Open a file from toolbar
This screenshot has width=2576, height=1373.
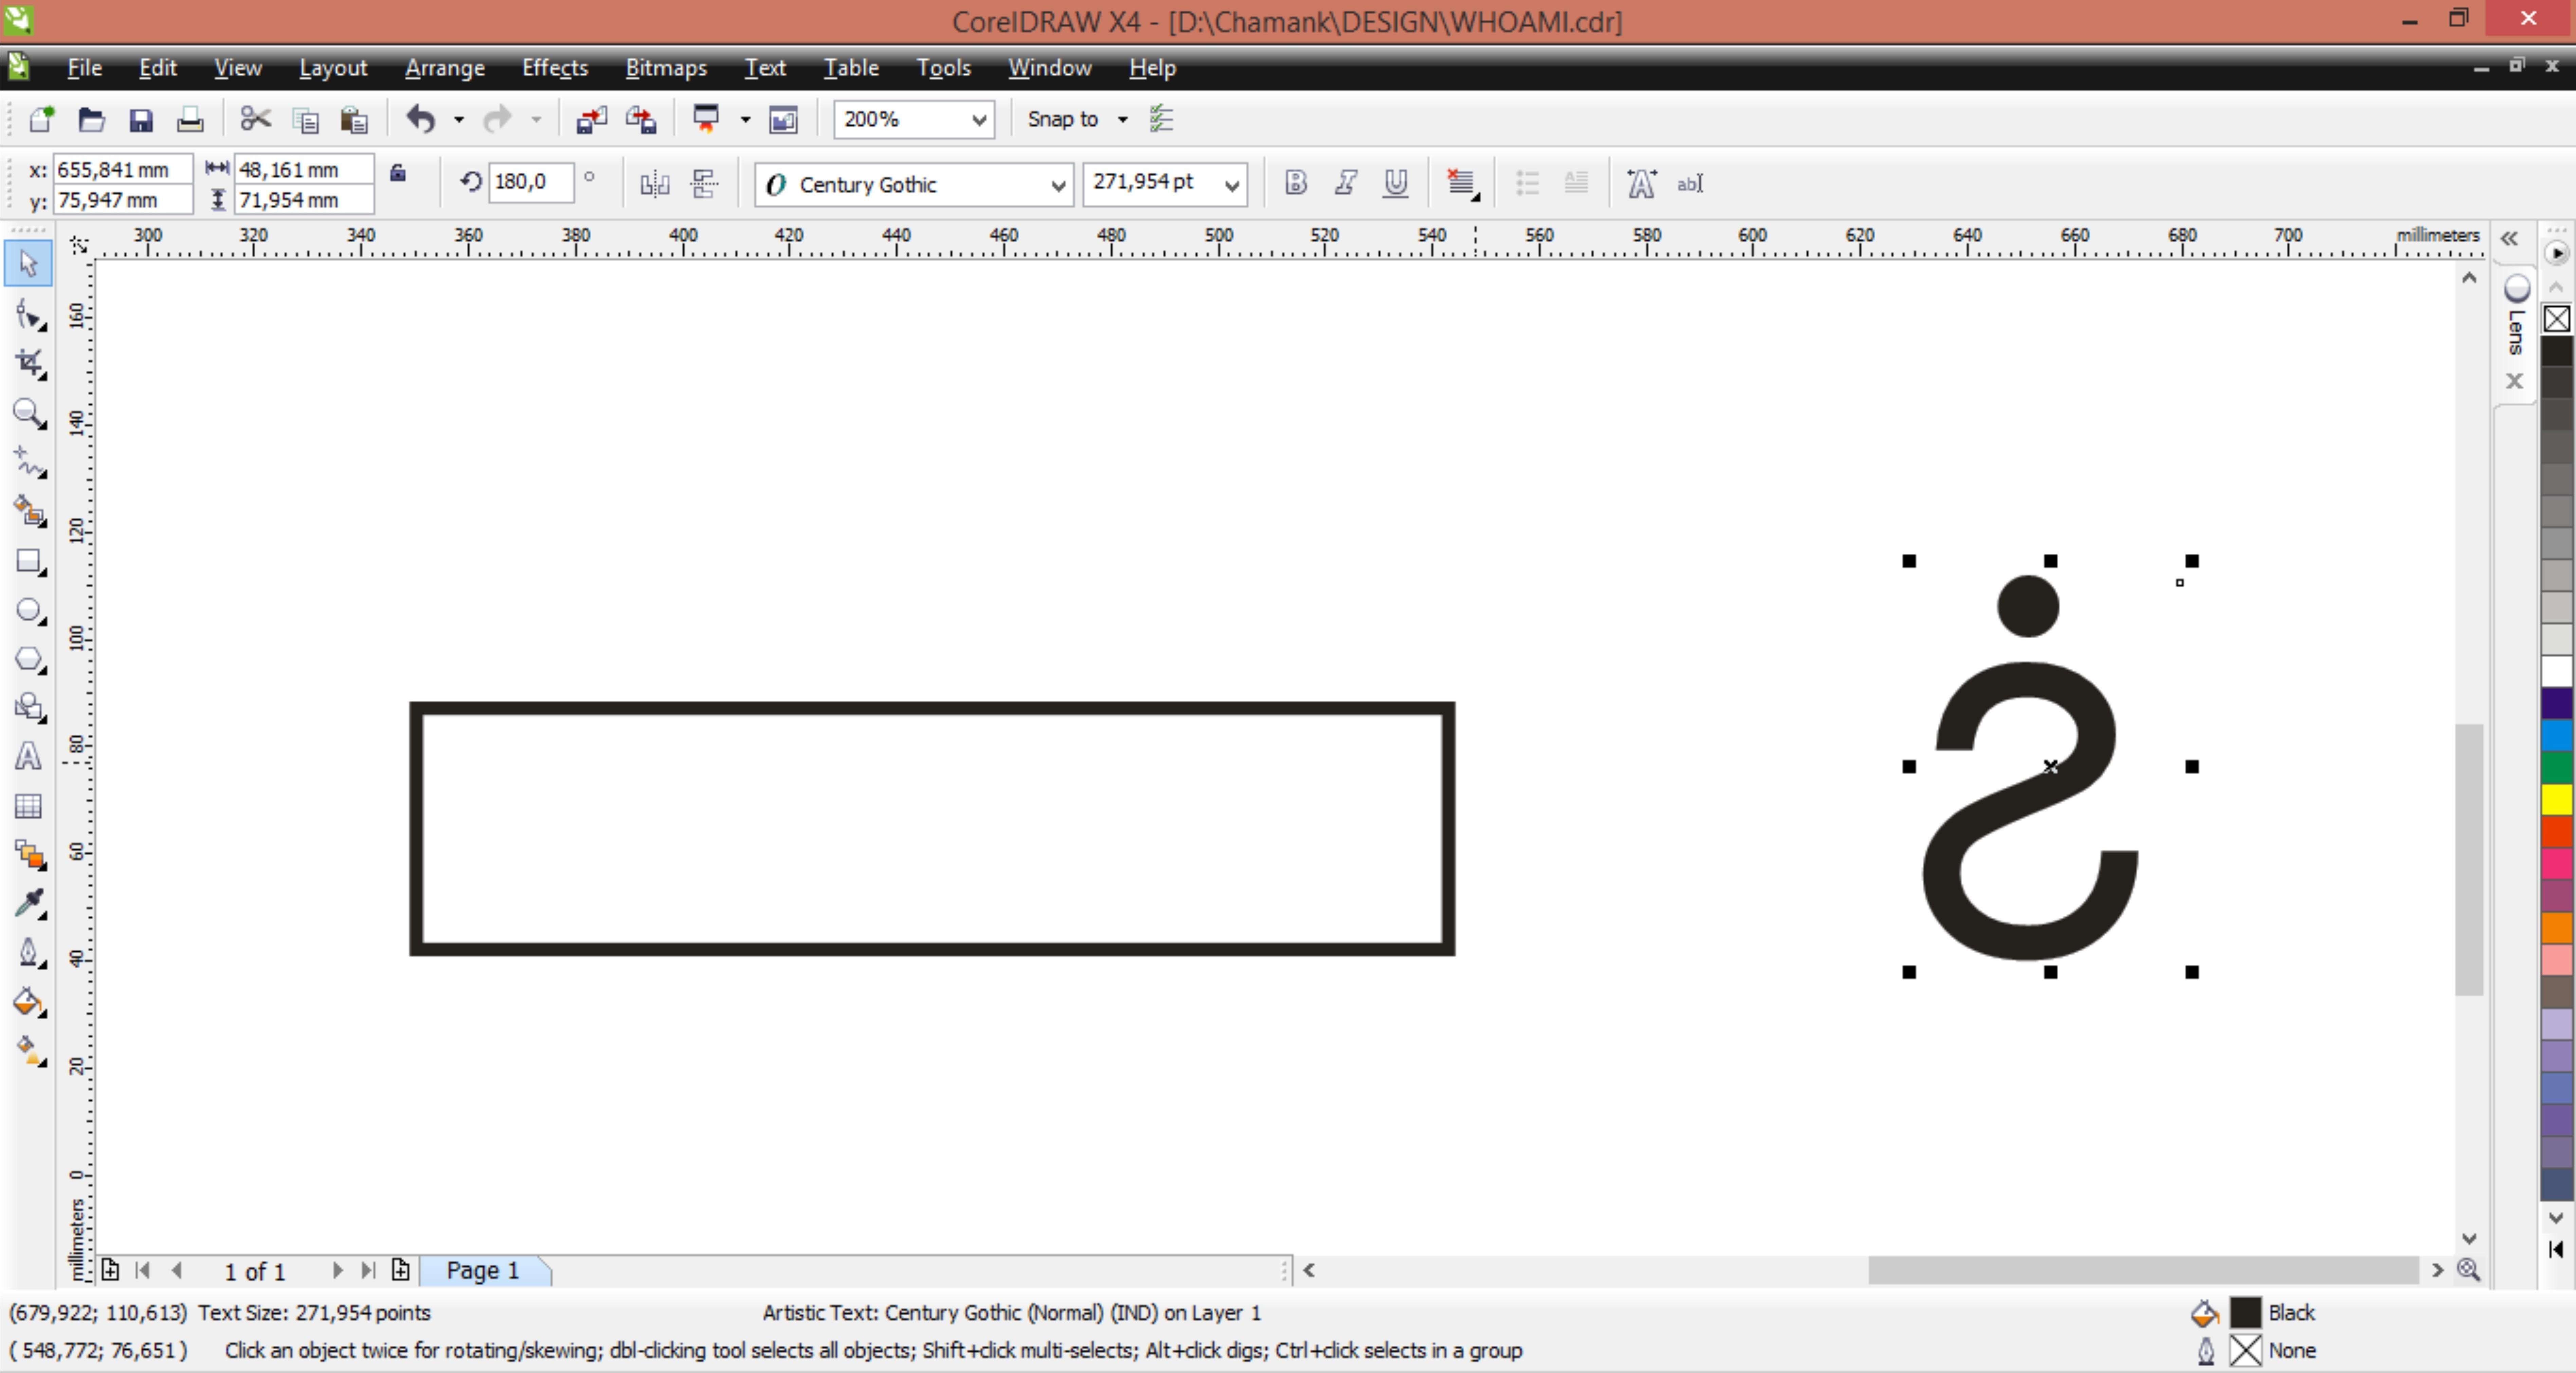click(x=91, y=120)
